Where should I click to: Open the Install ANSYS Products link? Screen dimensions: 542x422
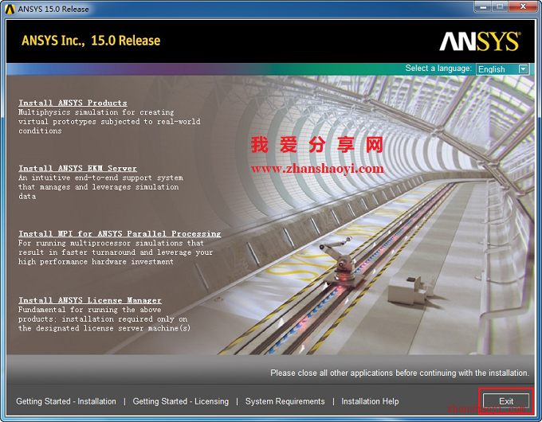pyautogui.click(x=73, y=103)
